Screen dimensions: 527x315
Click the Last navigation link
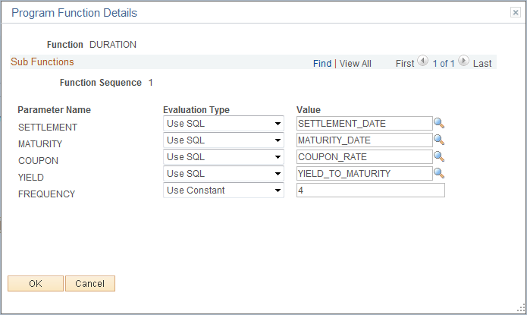pos(482,64)
